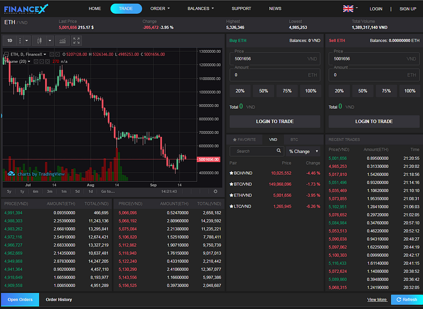Click the TradingView cloud logo on chart
The image size is (423, 309).
tap(11, 173)
